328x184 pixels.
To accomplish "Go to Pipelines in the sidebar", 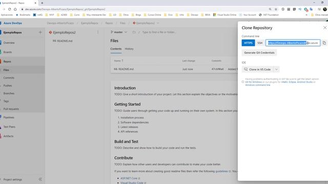I will point(9,117).
